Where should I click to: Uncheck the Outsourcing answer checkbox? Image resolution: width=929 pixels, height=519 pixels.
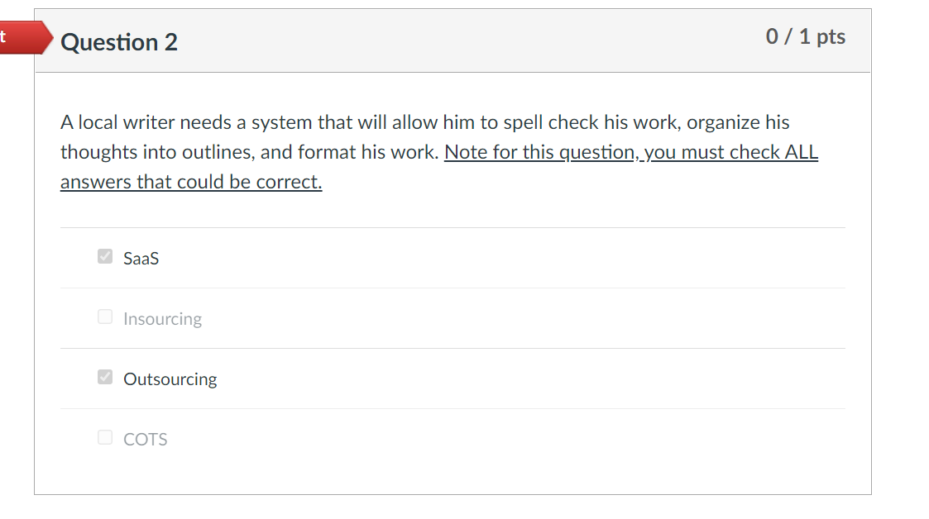point(104,376)
